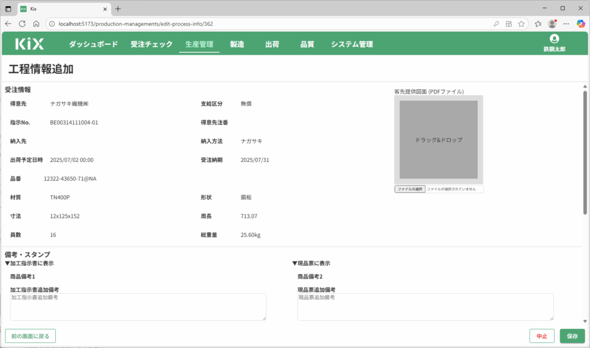Open the システム管理 menu
This screenshot has height=348, width=590.
(352, 44)
